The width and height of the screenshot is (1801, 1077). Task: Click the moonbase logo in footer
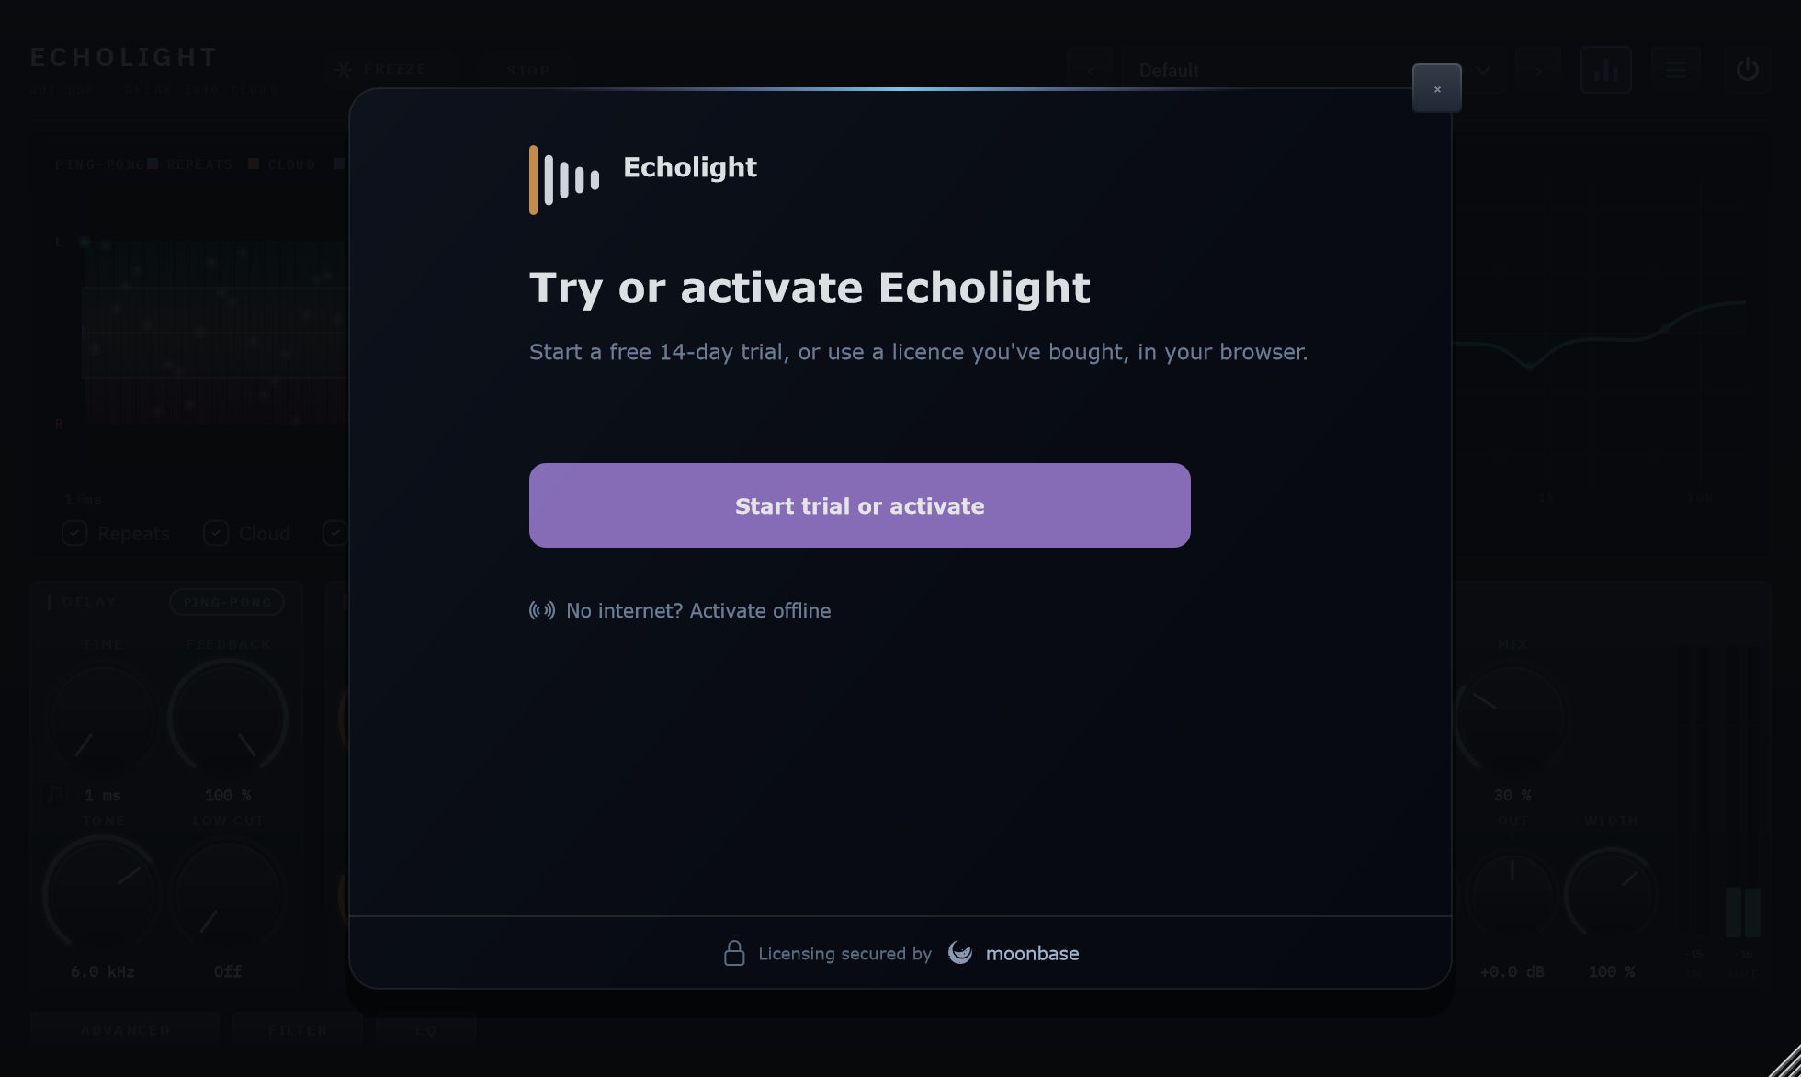1014,953
